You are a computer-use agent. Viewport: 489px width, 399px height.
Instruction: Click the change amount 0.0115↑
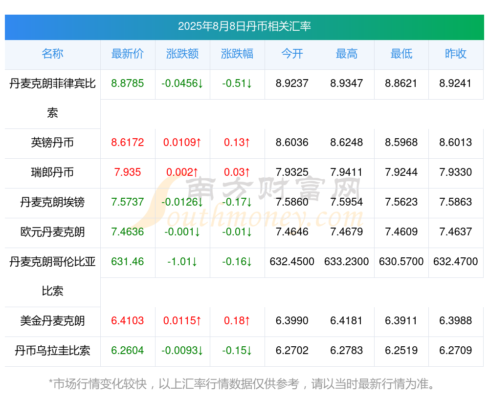pos(182,321)
